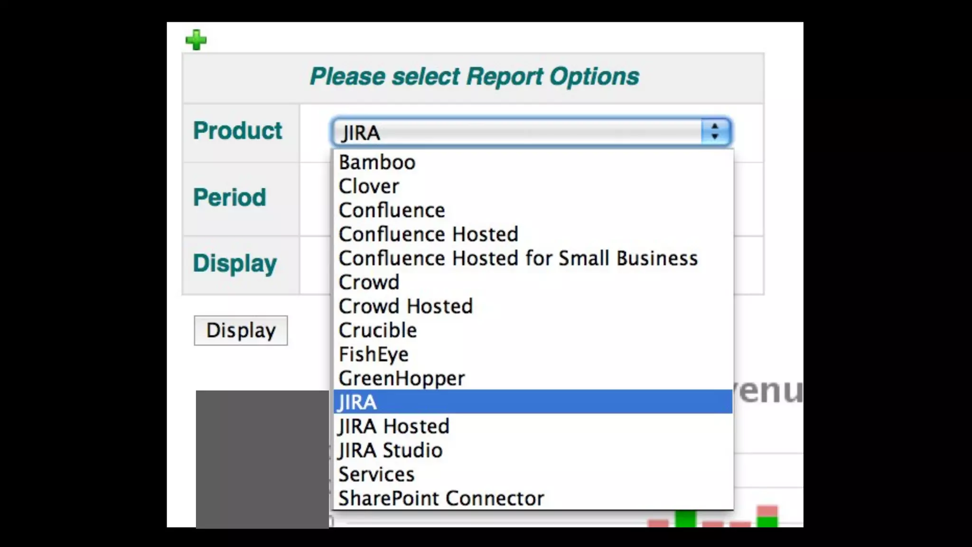Screen dimensions: 972x547
Task: Select Confluence Hosted for Small Business
Action: coord(518,258)
